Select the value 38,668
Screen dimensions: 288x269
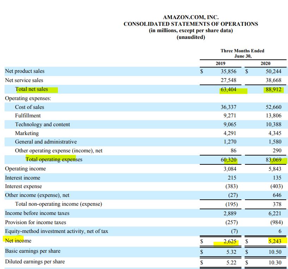pyautogui.click(x=274, y=80)
